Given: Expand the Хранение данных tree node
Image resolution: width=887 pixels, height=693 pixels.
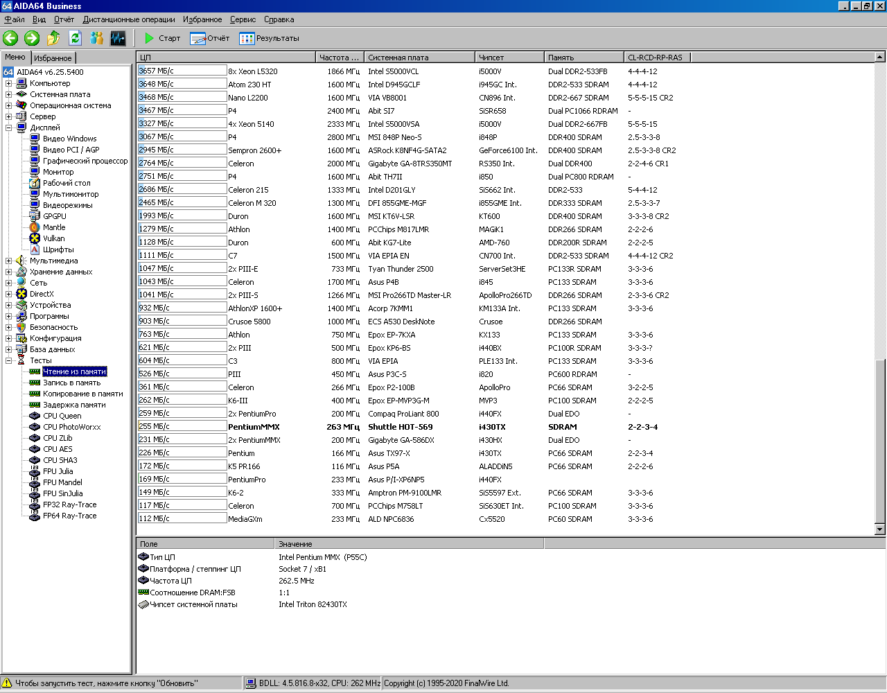Looking at the screenshot, I should 9,272.
